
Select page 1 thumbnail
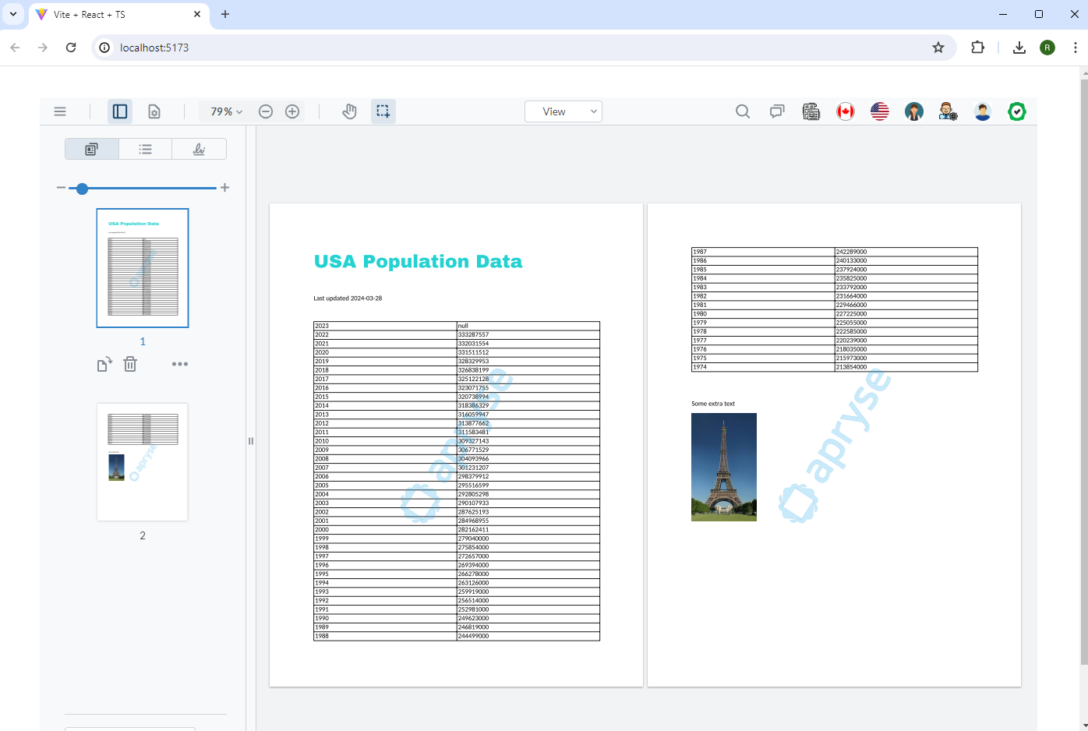click(x=143, y=268)
